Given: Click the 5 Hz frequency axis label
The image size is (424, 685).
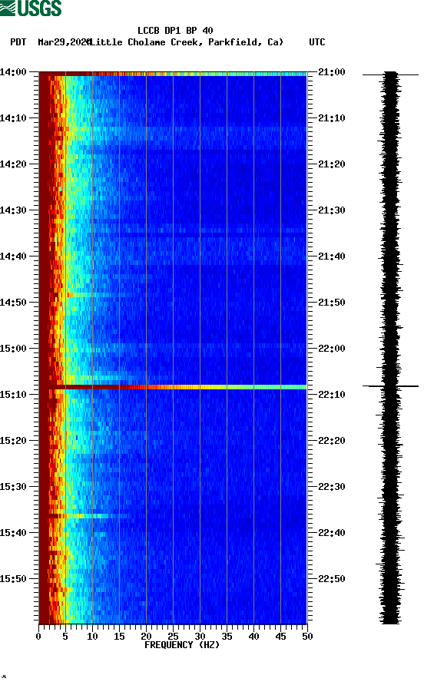Looking at the screenshot, I should [x=65, y=637].
